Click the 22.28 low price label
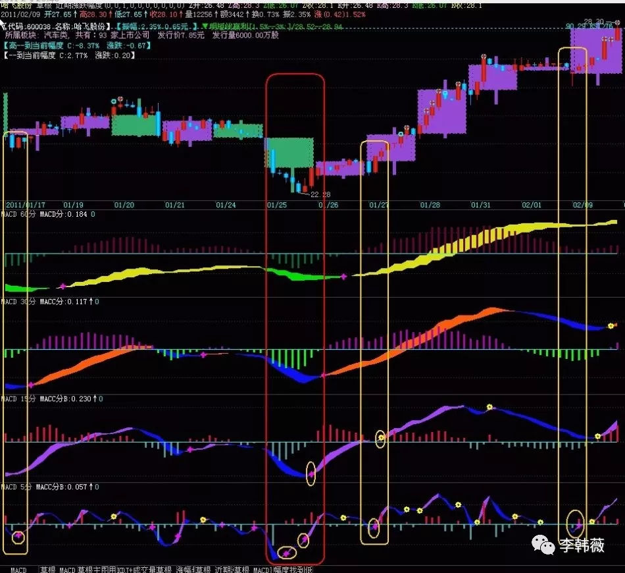Screen dimensions: 625x573 (x=320, y=195)
